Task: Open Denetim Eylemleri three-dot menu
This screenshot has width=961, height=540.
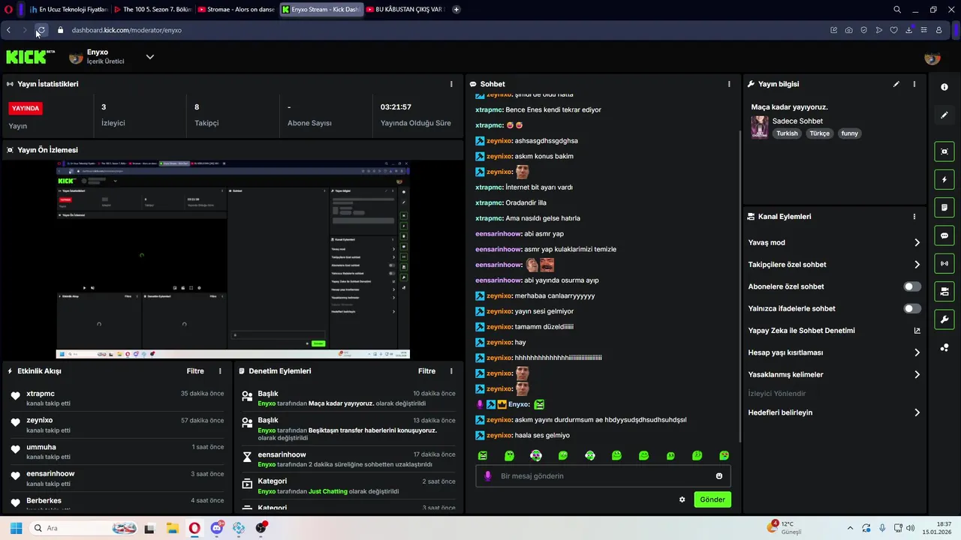Action: tap(451, 371)
